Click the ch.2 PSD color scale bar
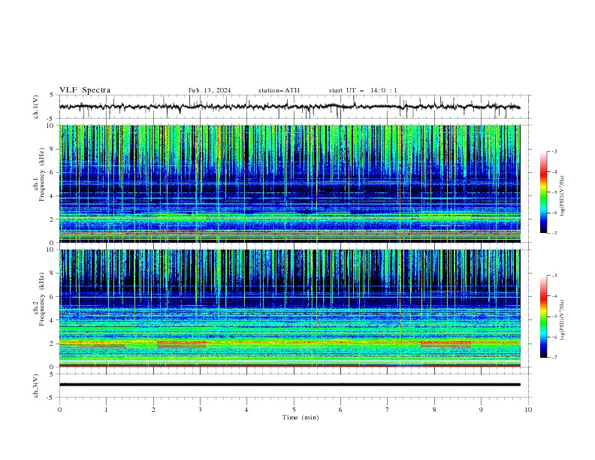Image resolution: width=595 pixels, height=460 pixels. tap(544, 316)
